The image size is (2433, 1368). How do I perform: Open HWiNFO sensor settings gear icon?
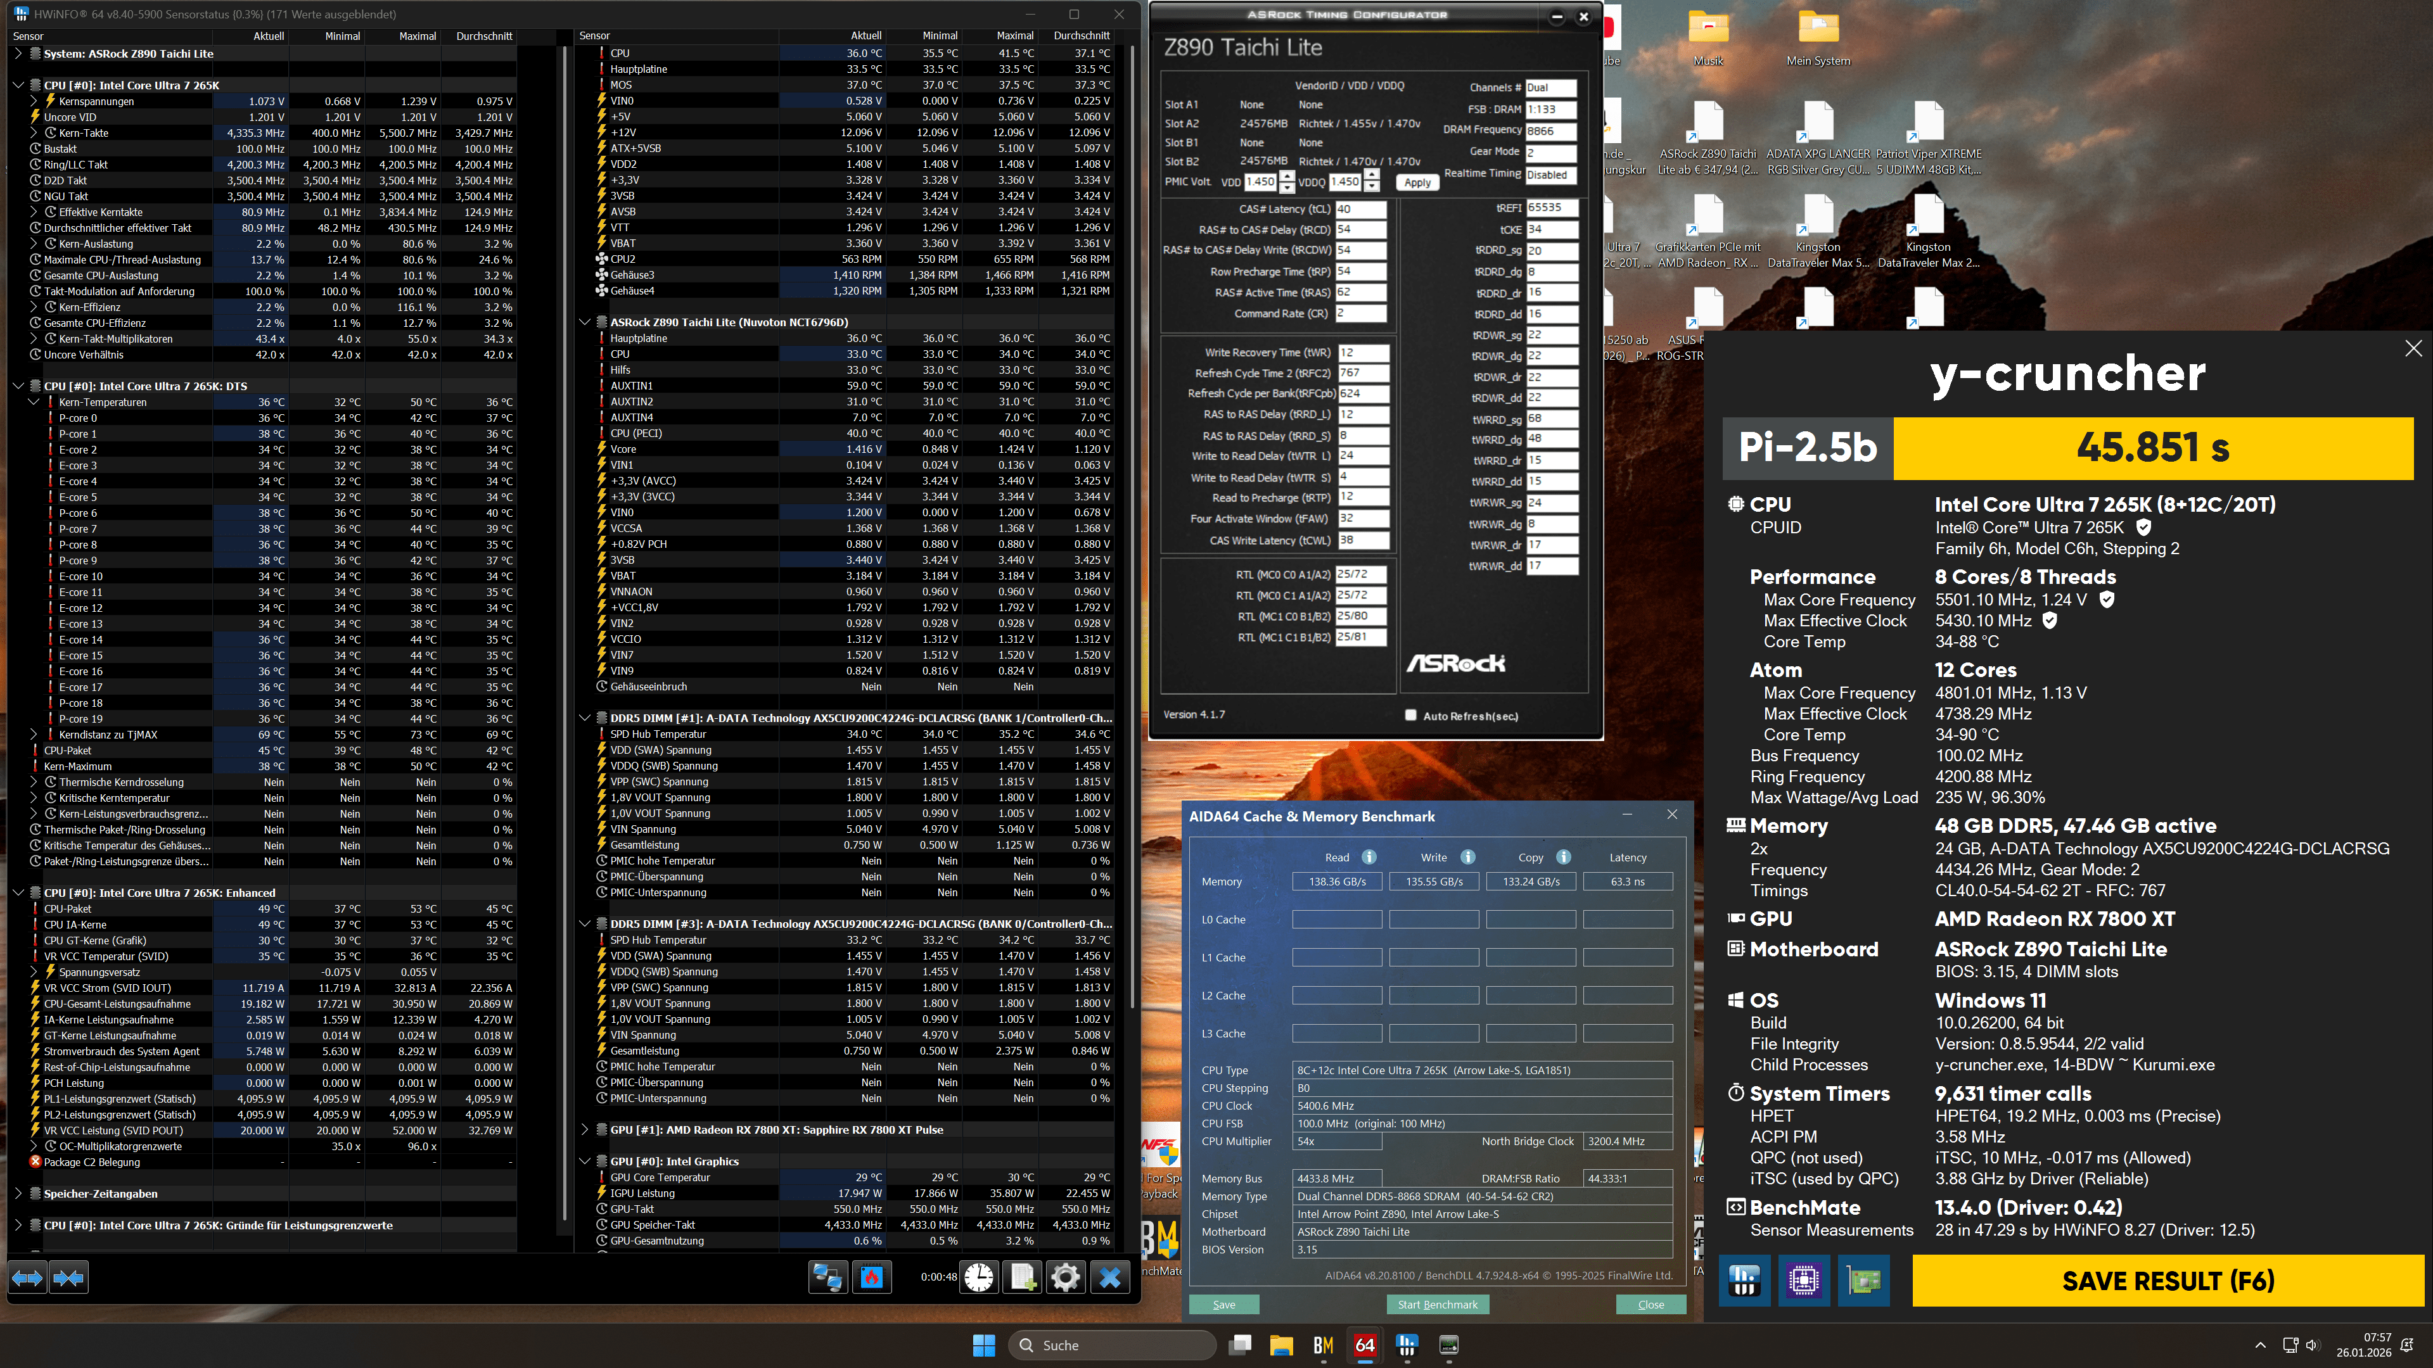pos(1065,1278)
